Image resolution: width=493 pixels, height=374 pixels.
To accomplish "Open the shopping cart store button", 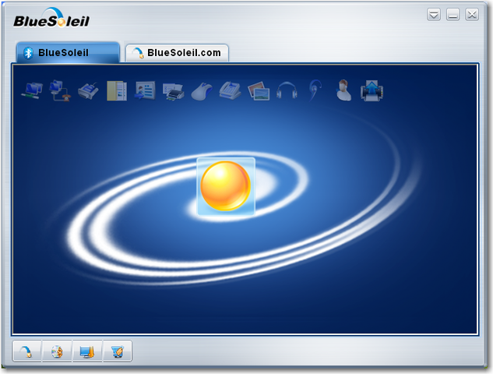I will tap(118, 351).
